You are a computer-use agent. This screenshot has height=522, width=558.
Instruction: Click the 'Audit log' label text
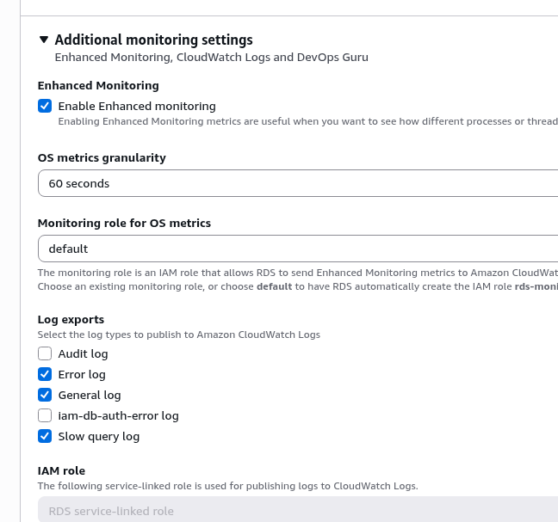[83, 353]
